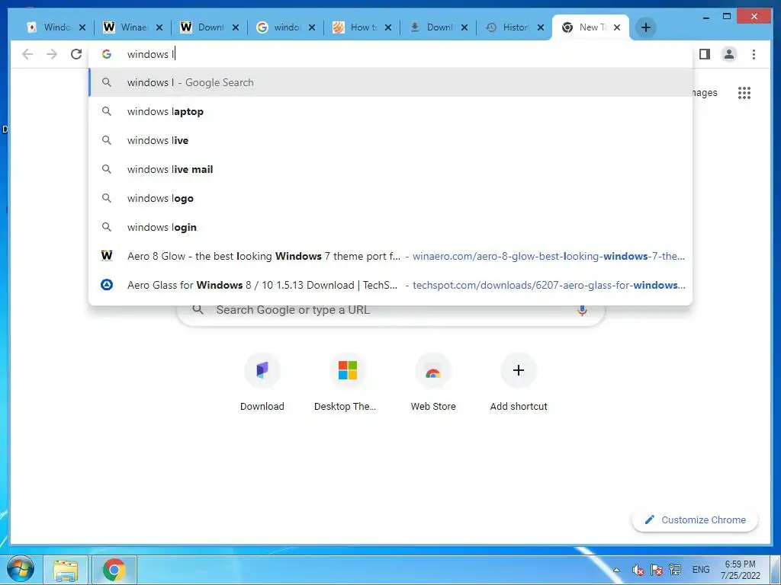Open the Aero Glass techspot suggestion
This screenshot has width=781, height=585.
click(390, 285)
